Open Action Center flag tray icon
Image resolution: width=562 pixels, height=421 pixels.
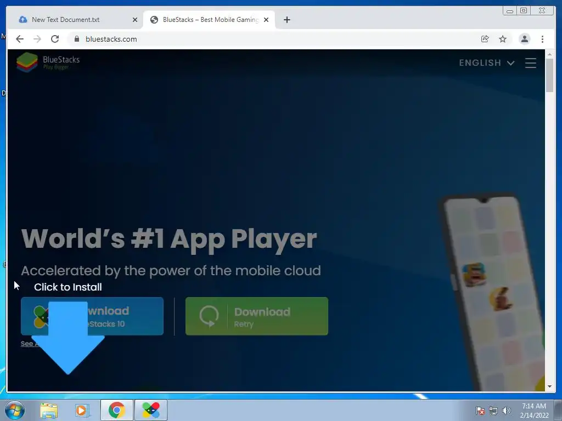480,411
